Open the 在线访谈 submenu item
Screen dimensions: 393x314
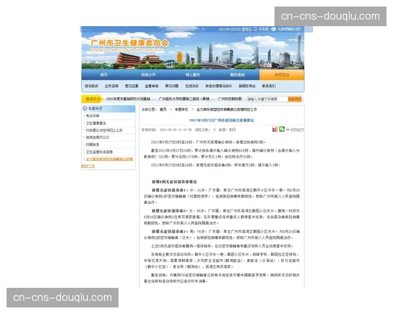click(192, 86)
